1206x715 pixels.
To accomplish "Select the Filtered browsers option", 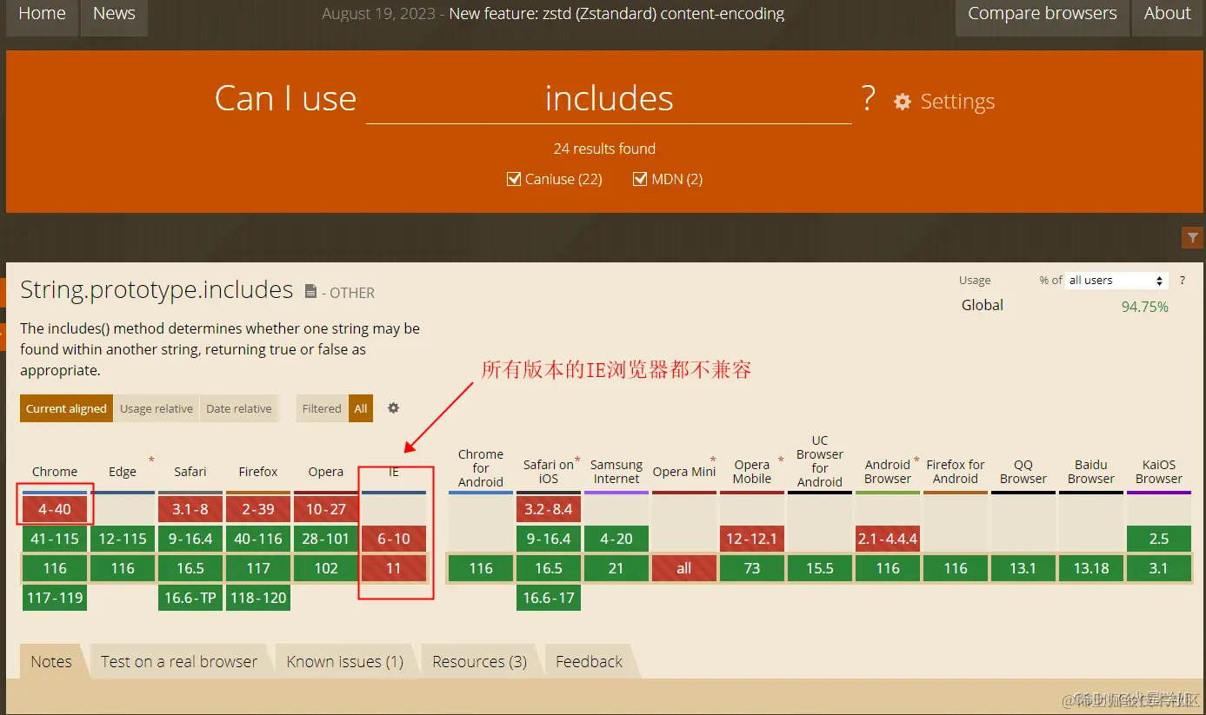I will (322, 408).
